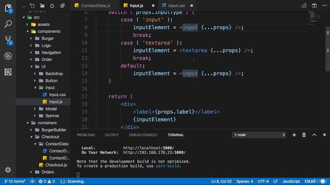Collapse the UI folder
The height and width of the screenshot is (185, 330).
43,66
